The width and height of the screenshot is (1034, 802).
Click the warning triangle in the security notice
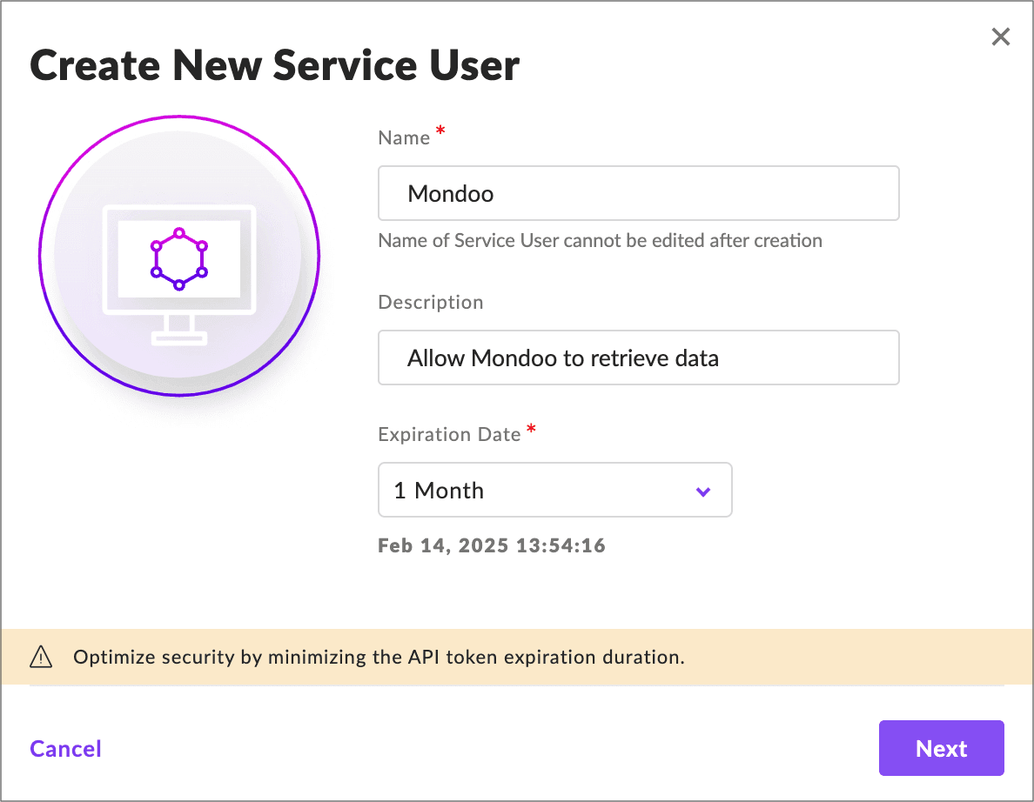[40, 658]
